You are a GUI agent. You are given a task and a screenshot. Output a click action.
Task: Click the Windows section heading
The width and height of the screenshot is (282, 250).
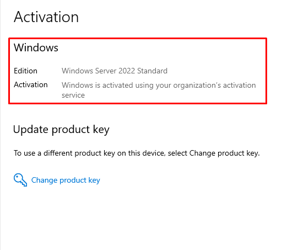pyautogui.click(x=36, y=47)
